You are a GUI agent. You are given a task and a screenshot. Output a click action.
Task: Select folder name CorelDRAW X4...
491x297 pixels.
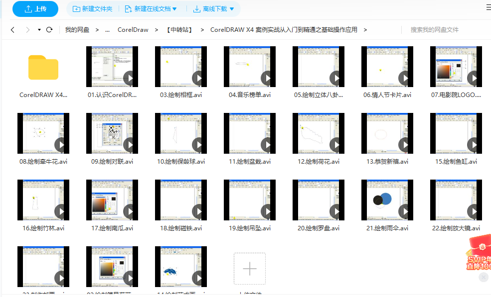pos(43,95)
